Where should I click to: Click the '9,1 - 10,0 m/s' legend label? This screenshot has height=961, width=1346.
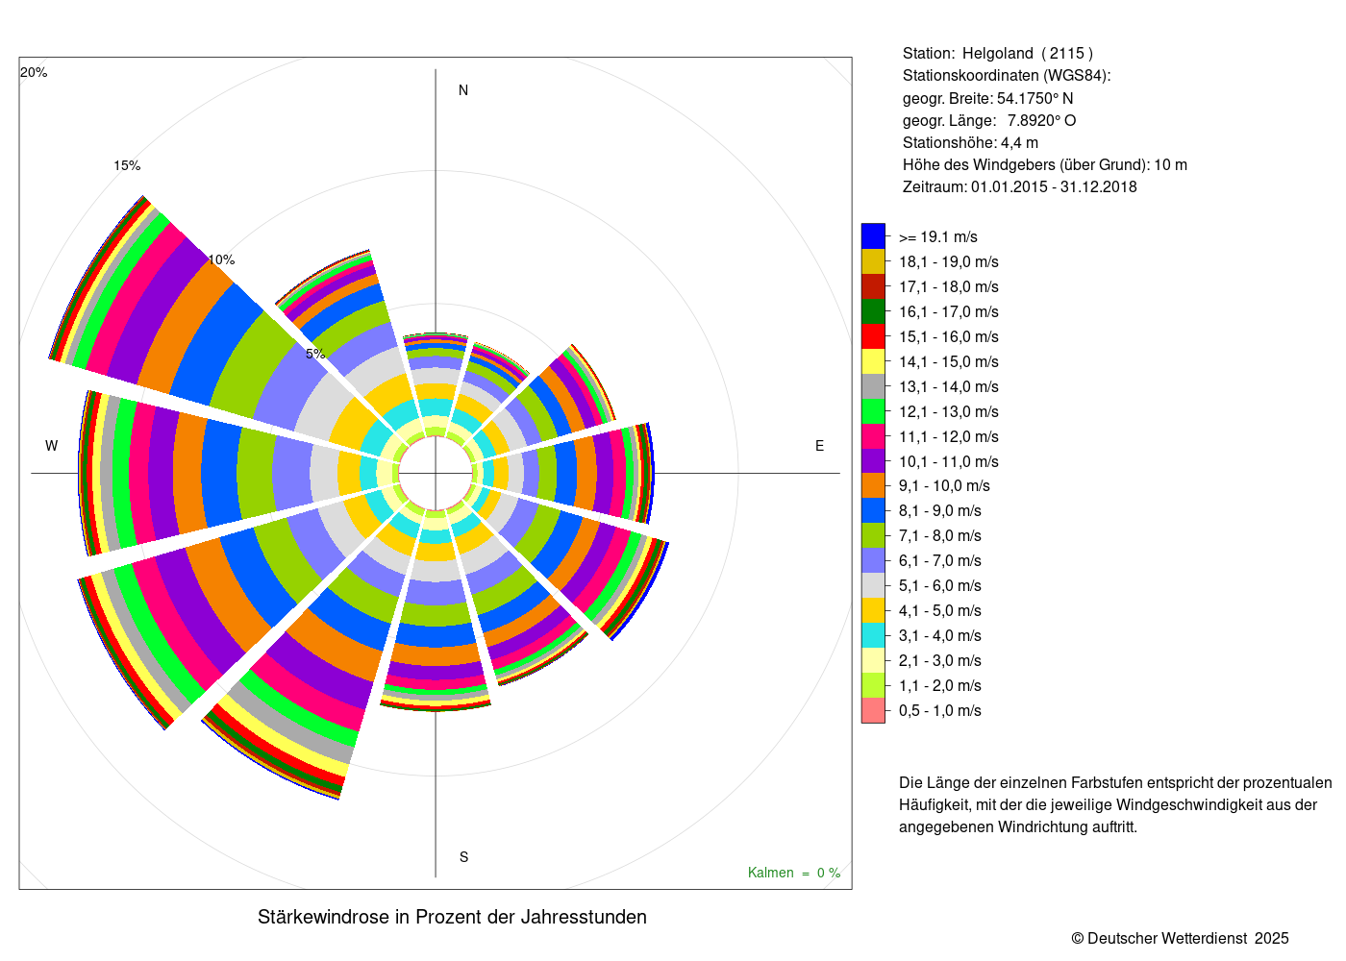point(944,486)
